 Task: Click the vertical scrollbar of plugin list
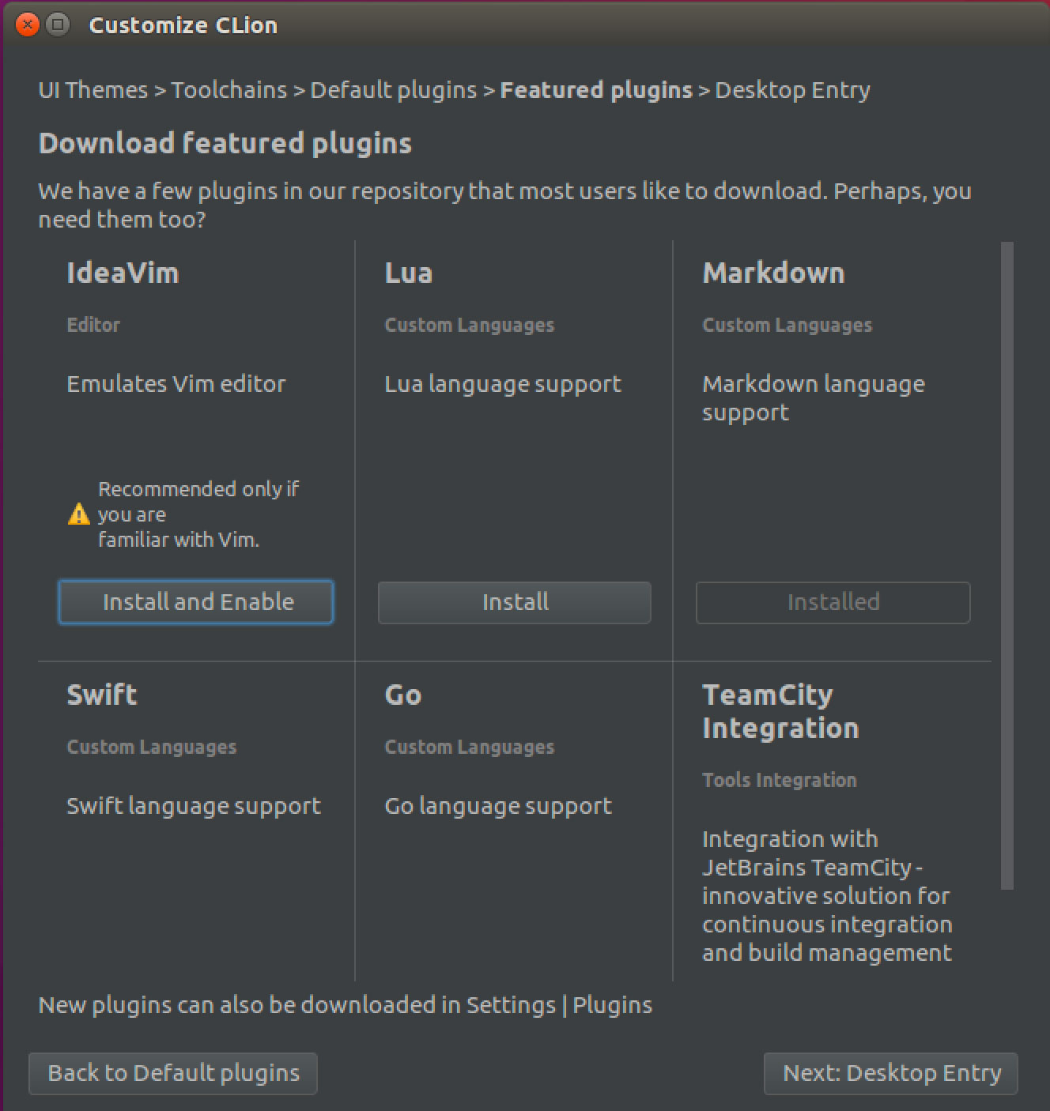[x=1007, y=566]
